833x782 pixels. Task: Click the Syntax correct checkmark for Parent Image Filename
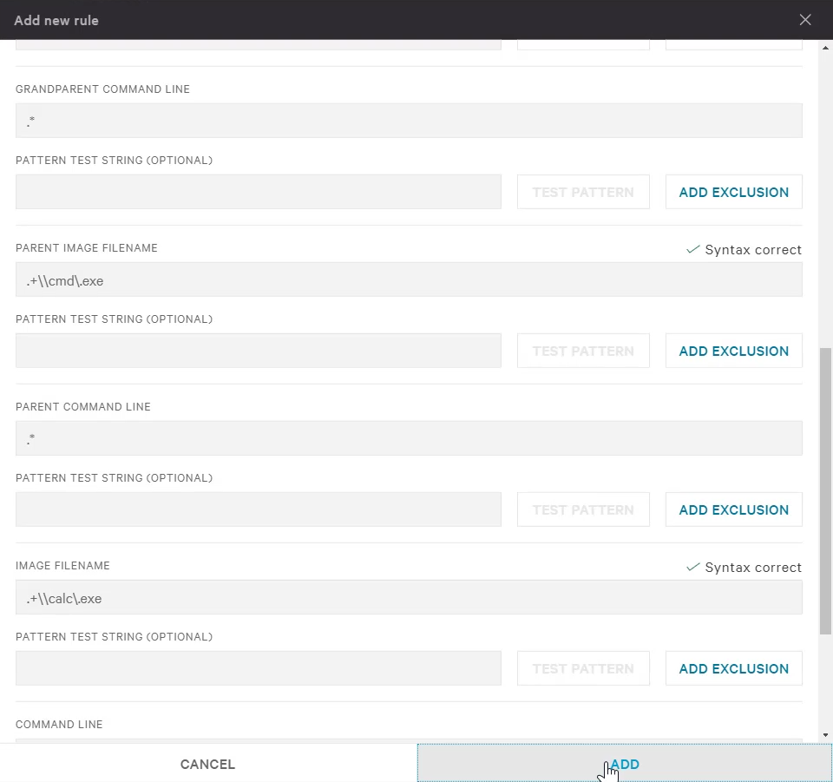pos(692,249)
